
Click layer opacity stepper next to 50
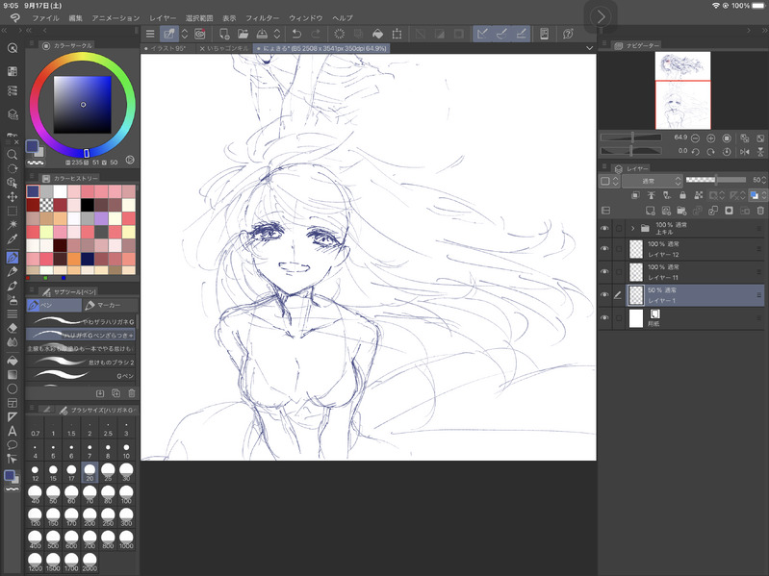pos(763,180)
